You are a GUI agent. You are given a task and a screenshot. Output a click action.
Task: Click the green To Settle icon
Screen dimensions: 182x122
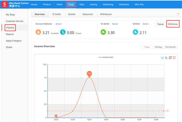(103, 32)
